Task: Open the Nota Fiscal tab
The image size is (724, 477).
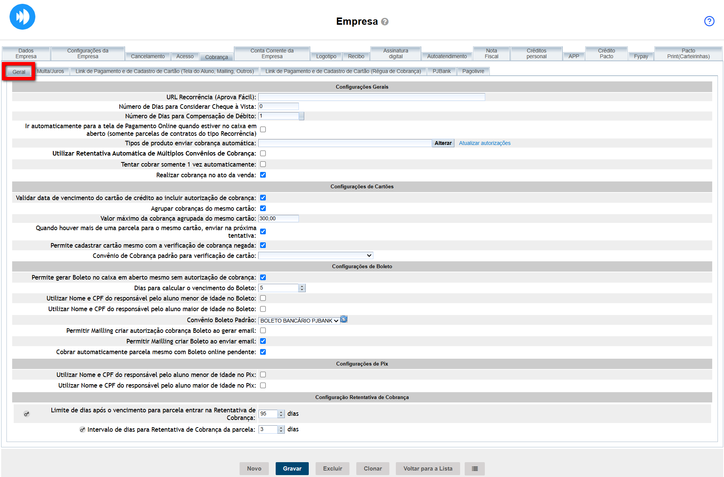Action: click(491, 54)
